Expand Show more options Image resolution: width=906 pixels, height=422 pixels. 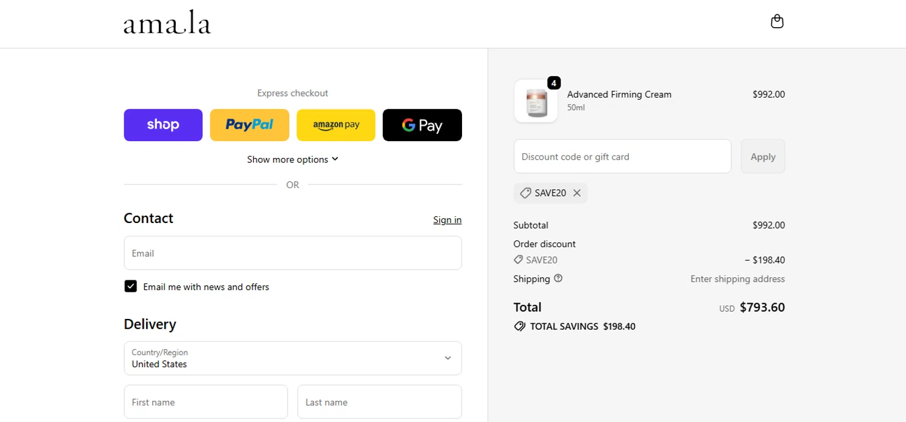[293, 159]
